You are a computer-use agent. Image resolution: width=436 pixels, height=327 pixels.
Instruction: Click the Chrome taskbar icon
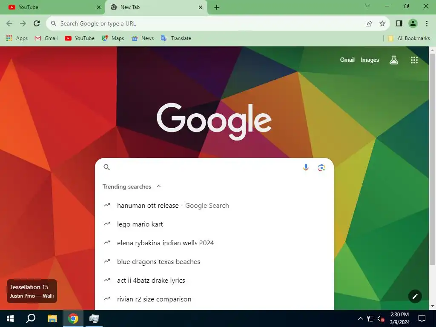click(x=73, y=318)
